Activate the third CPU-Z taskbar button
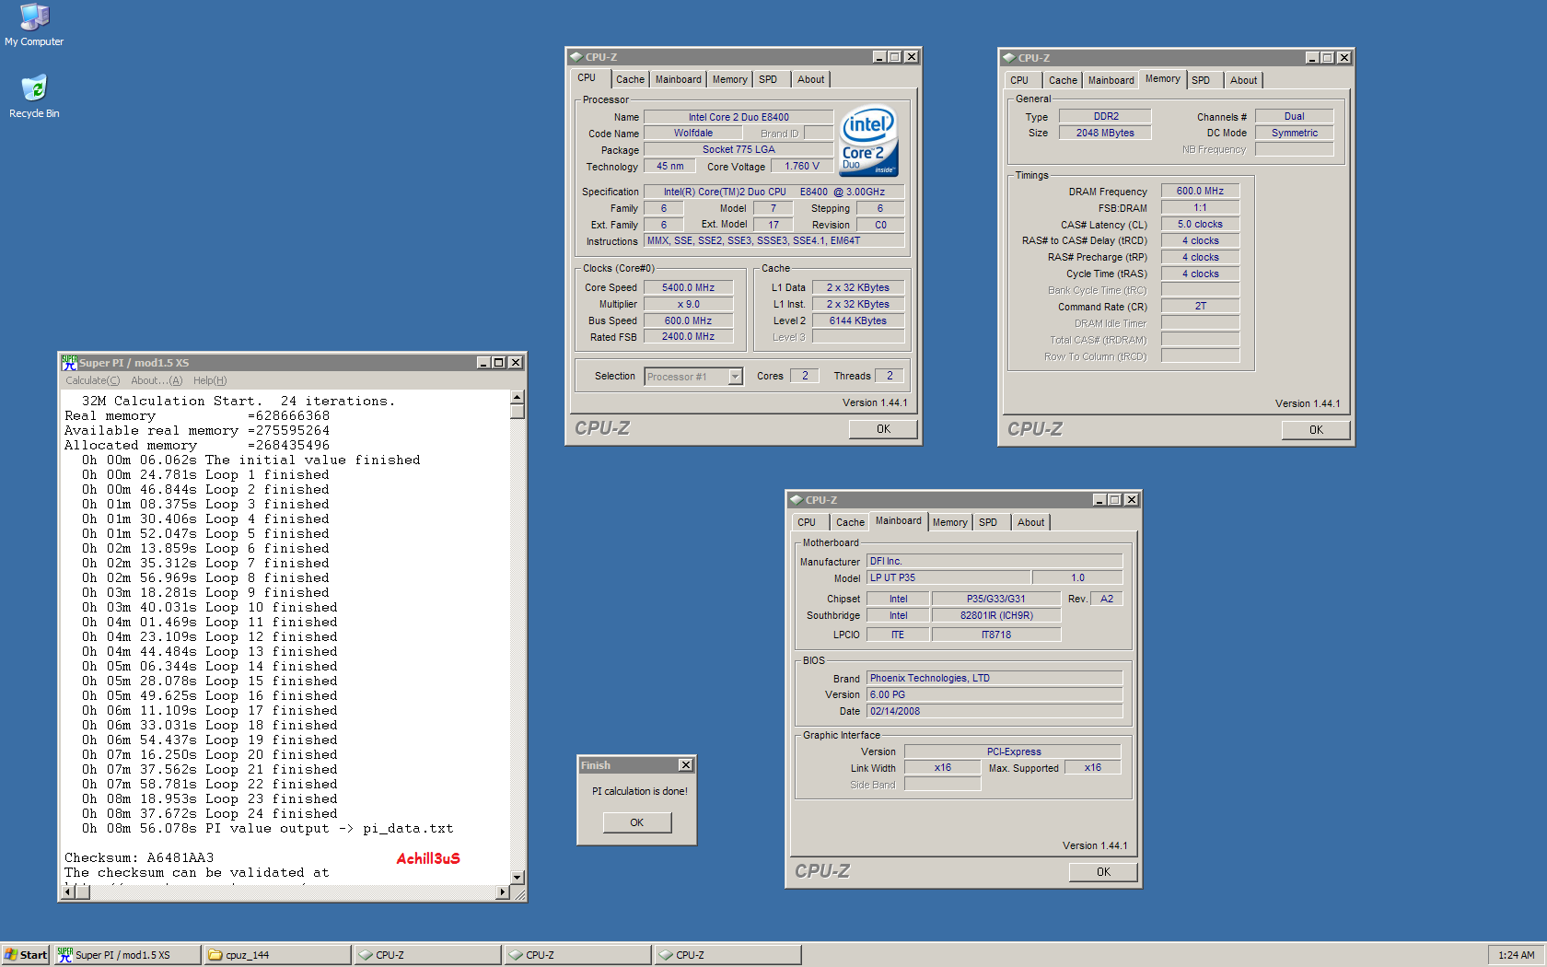This screenshot has height=967, width=1547. (x=727, y=955)
